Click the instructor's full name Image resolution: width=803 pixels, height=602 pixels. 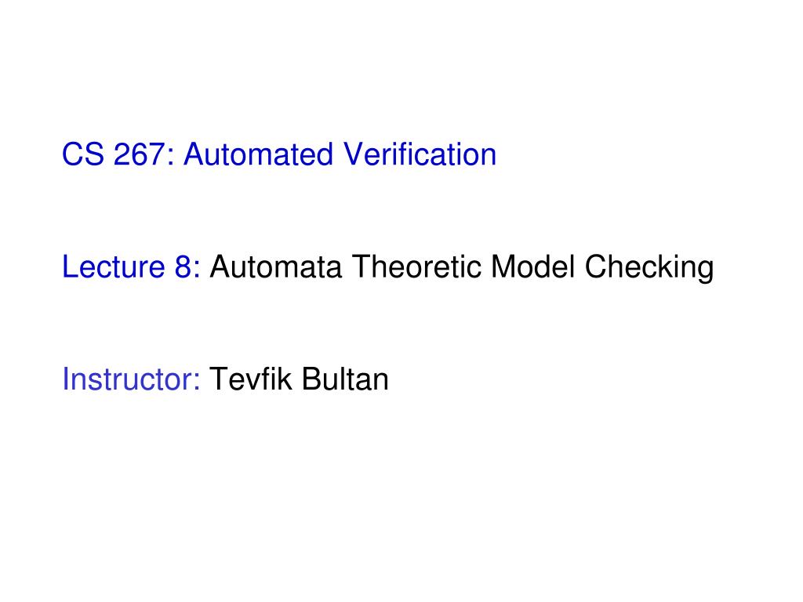pyautogui.click(x=299, y=380)
